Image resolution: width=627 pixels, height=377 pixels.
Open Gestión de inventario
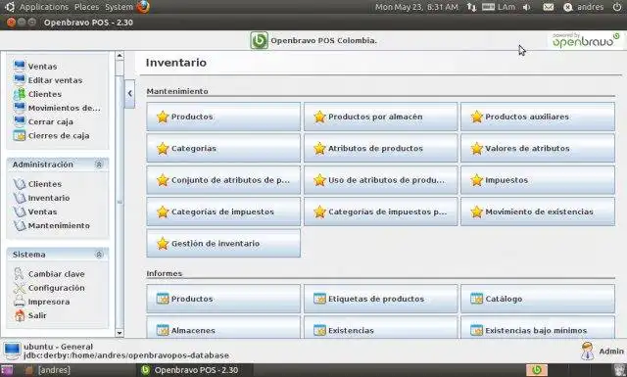coord(223,244)
